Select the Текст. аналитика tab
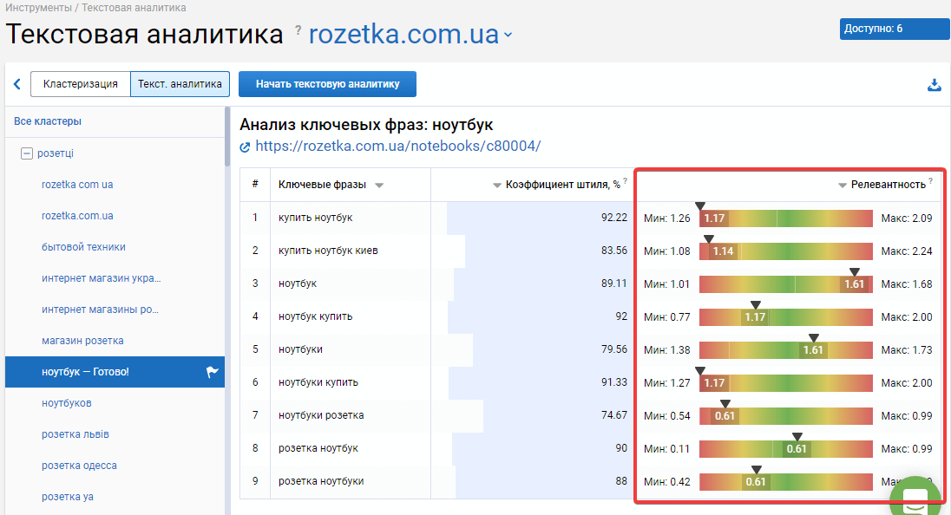951x515 pixels. coord(180,84)
